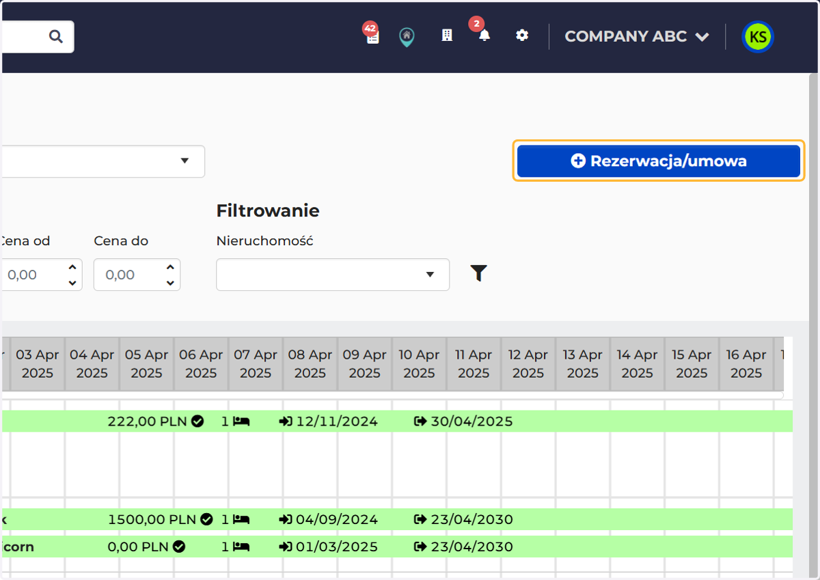Click check-in arrow icon before 12/11/2024
This screenshot has height=580, width=820.
286,422
